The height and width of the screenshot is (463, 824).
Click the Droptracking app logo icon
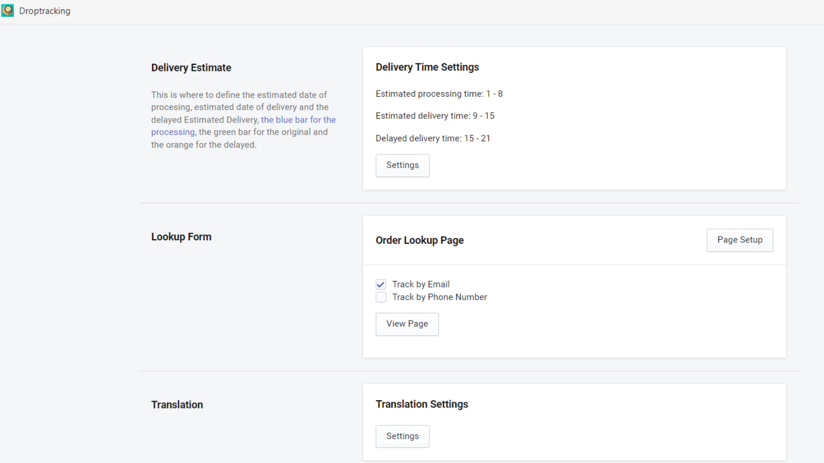tap(7, 10)
